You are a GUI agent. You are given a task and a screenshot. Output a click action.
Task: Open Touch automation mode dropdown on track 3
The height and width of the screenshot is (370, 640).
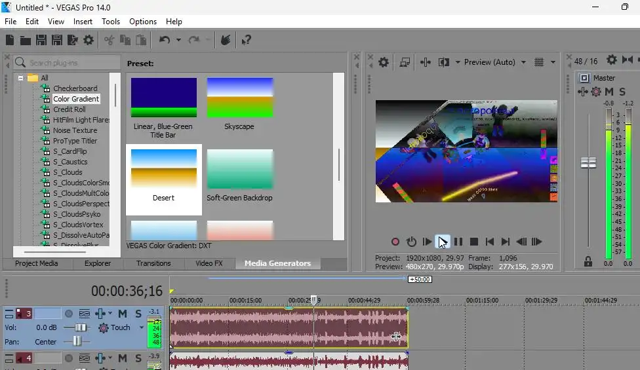tap(141, 327)
